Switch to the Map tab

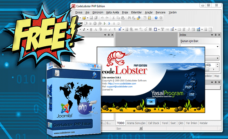point(217,76)
